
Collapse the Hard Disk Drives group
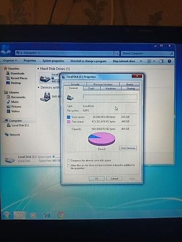tap(38, 69)
